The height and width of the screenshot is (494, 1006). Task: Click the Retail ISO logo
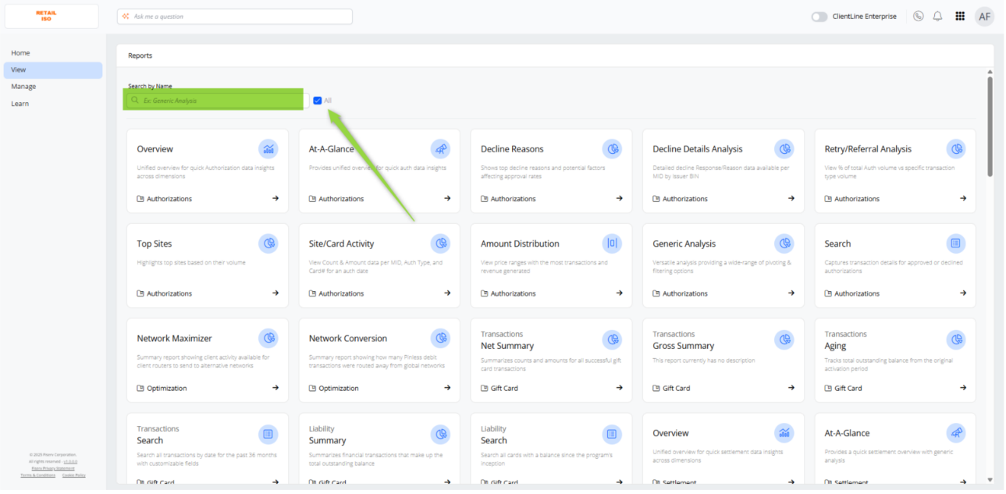(46, 16)
